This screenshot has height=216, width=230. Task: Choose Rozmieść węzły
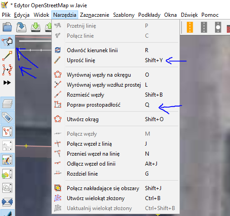point(115,95)
